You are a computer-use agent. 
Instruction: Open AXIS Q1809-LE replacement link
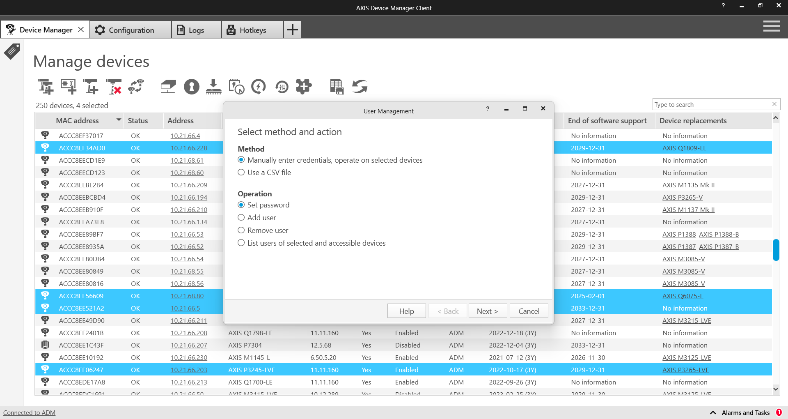coord(684,148)
